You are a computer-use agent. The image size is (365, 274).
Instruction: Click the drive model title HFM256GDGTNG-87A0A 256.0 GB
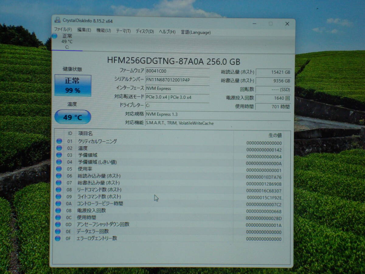(x=174, y=61)
